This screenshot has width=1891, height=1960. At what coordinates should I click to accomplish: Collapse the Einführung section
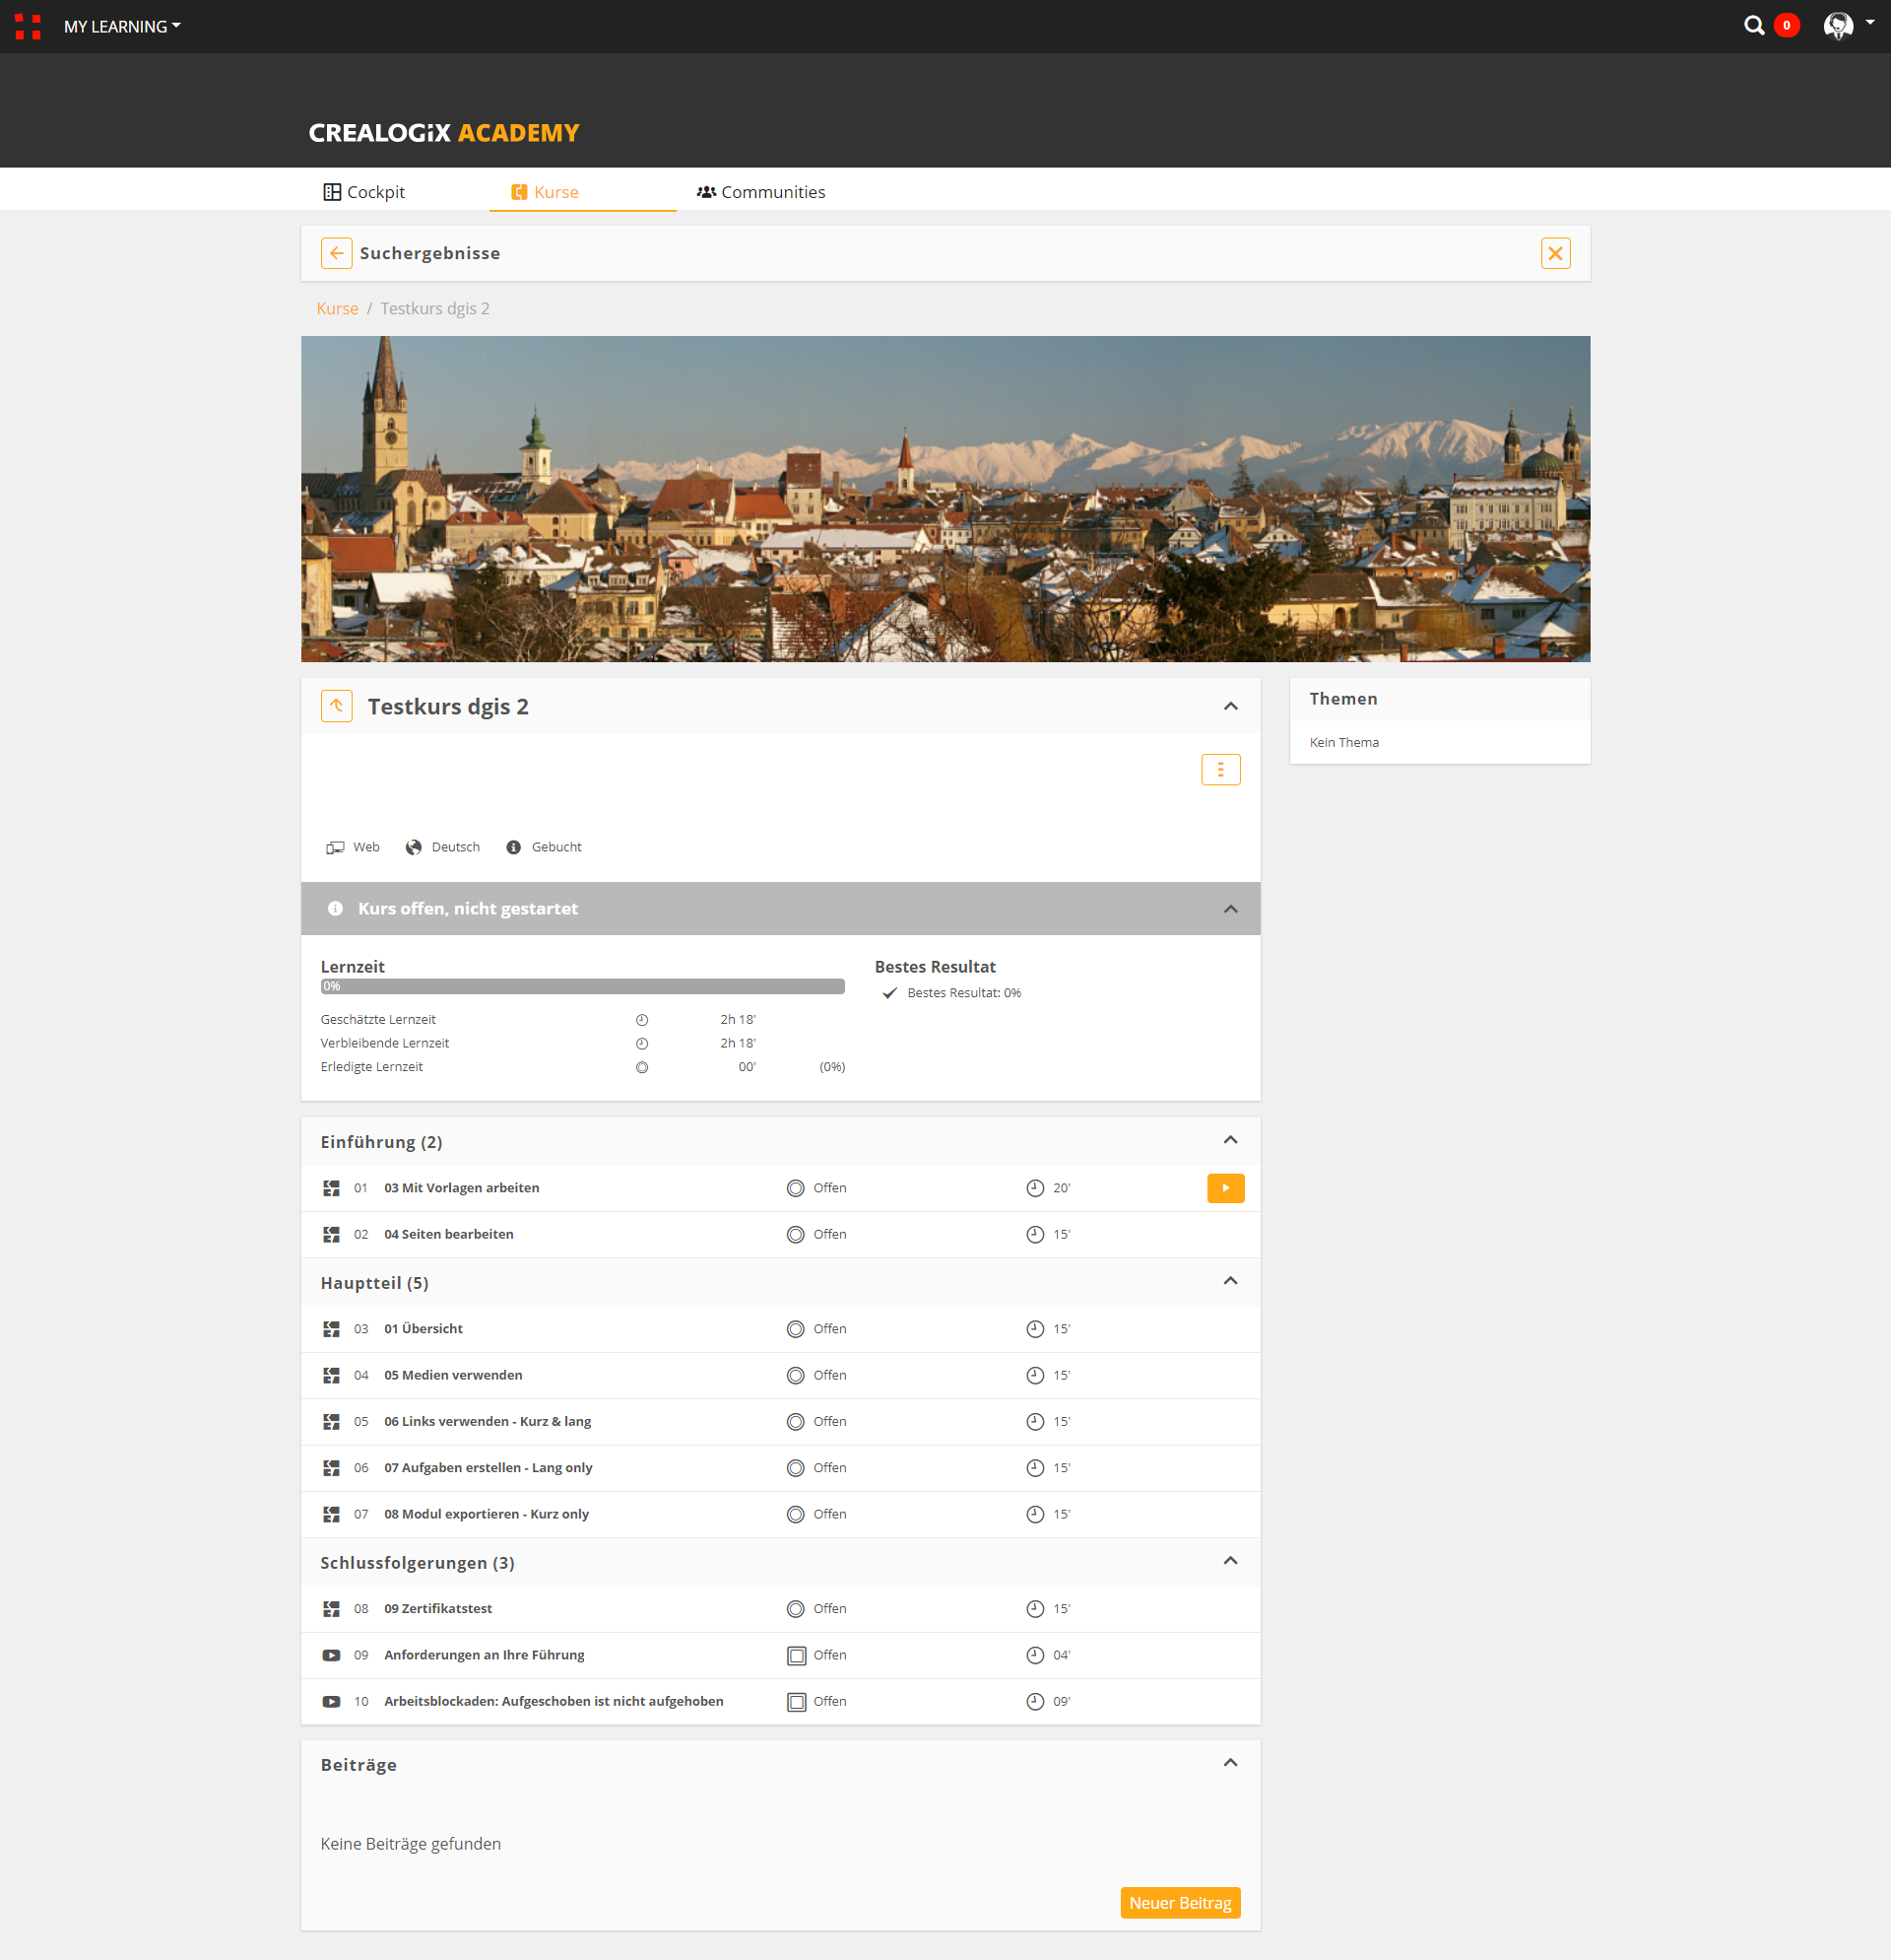(x=1230, y=1141)
